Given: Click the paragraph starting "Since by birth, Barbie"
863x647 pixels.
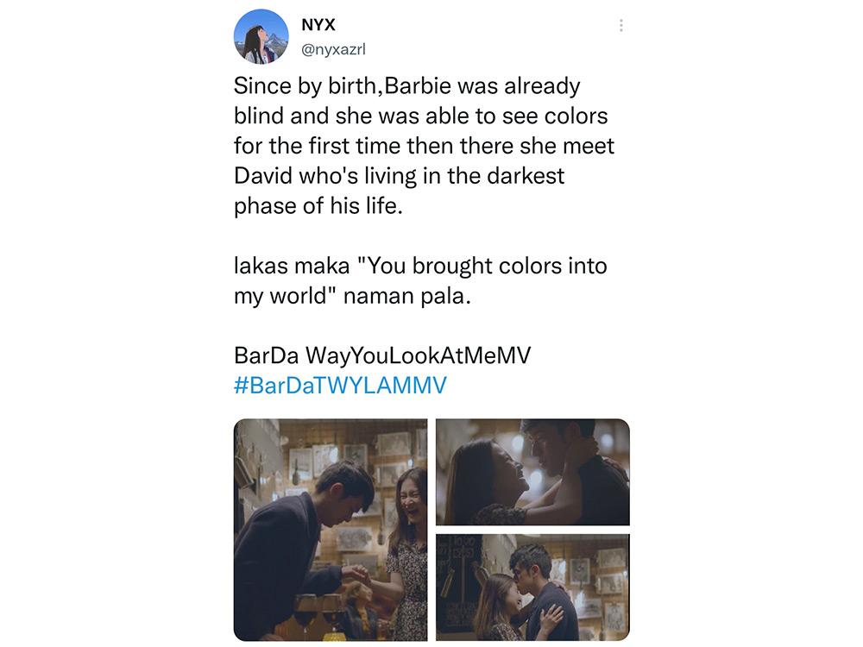Looking at the screenshot, I should (424, 146).
